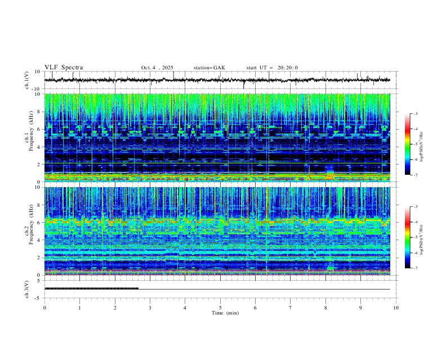Click the "VLF Spectra" plot title

click(64, 67)
